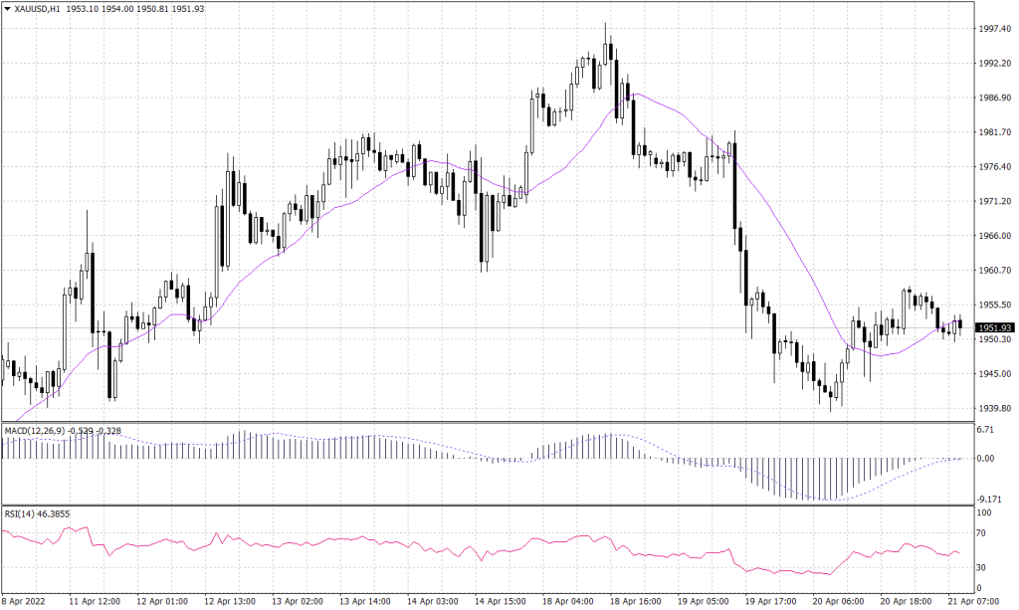The width and height of the screenshot is (1019, 610).
Task: Click the 14 Apr 03:00 time label
Action: click(433, 602)
